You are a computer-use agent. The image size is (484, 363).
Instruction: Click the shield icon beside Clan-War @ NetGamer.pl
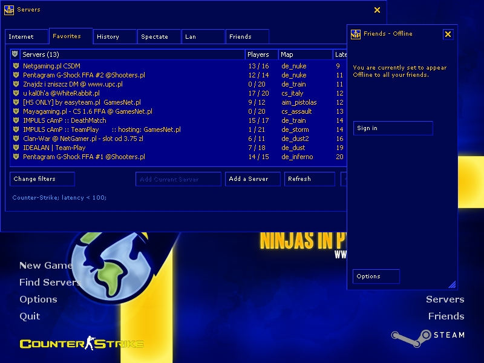tap(16, 139)
